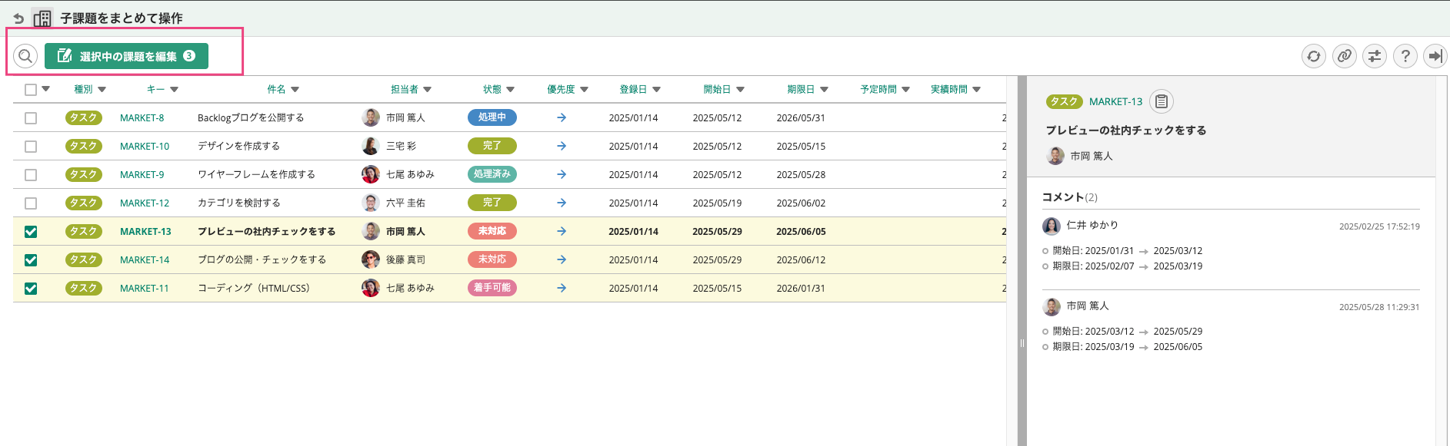Click 六平 圭佑 avatar in MARKET-12 row
Screen dimensions: 1450x446
pos(371,203)
